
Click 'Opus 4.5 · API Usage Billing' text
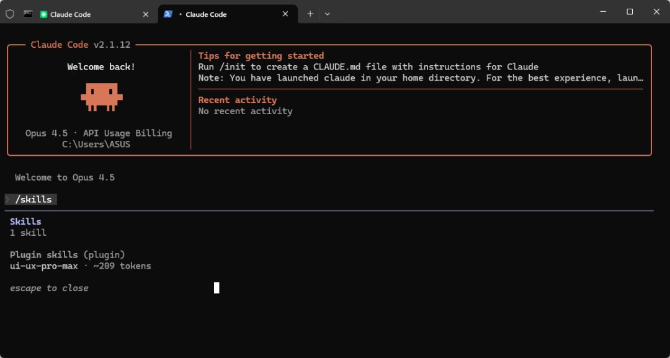99,133
